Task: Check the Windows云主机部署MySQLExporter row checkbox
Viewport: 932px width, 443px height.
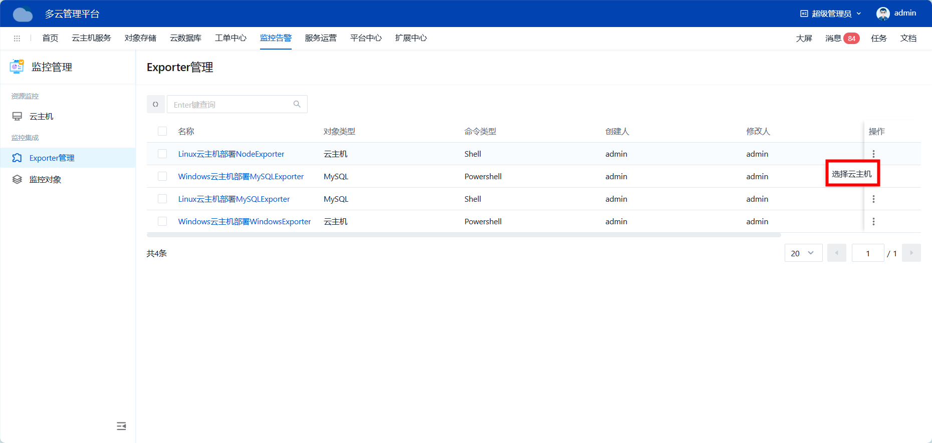Action: [162, 176]
